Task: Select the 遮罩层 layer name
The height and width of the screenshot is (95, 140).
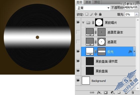Action: (x=112, y=42)
